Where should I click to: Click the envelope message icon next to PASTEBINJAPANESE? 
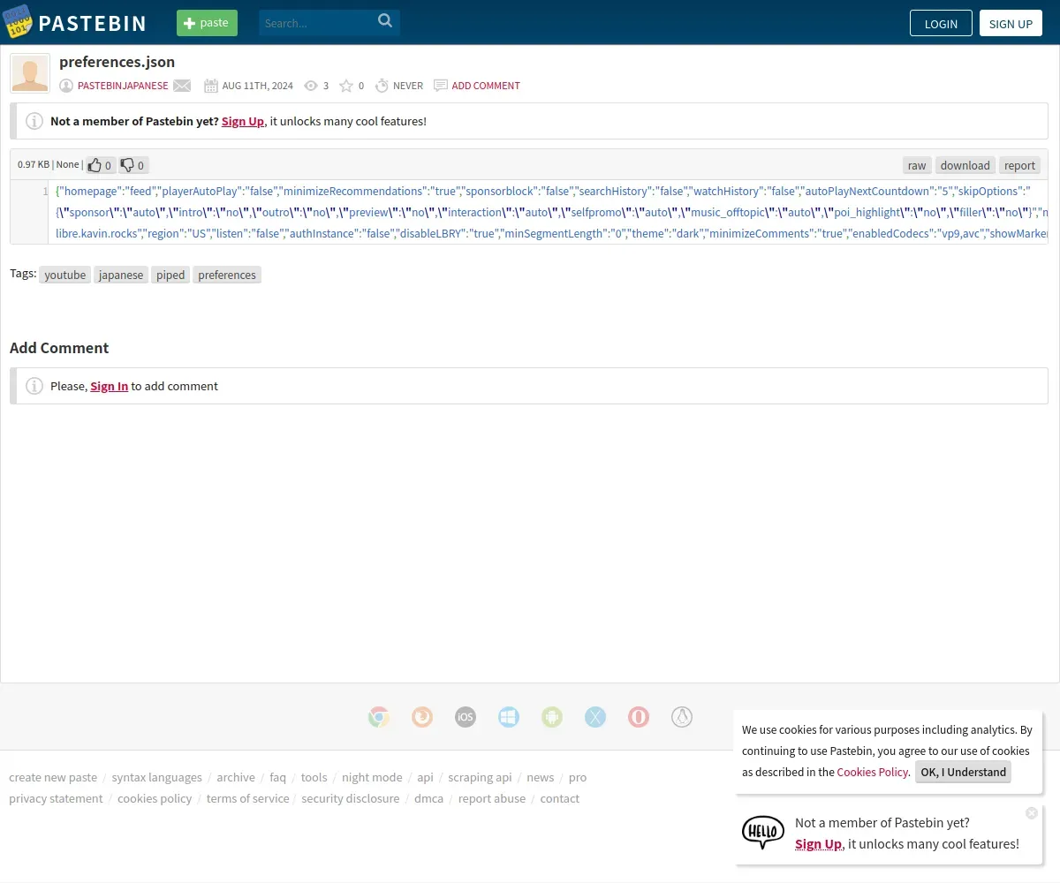coord(182,86)
